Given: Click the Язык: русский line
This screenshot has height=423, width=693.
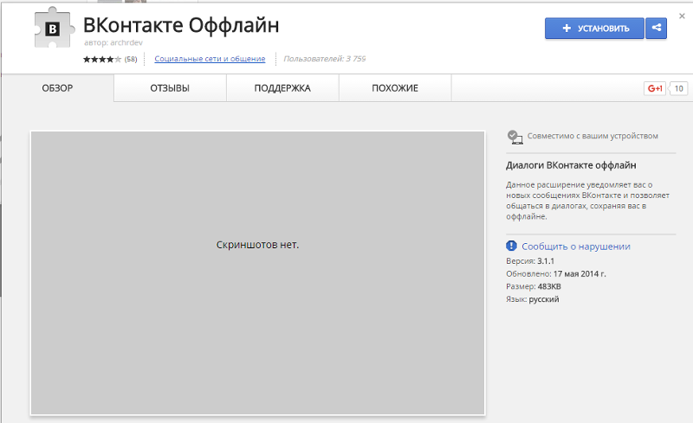Looking at the screenshot, I should pos(533,299).
